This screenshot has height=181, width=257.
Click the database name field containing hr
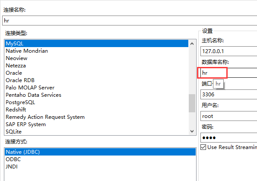229,73
